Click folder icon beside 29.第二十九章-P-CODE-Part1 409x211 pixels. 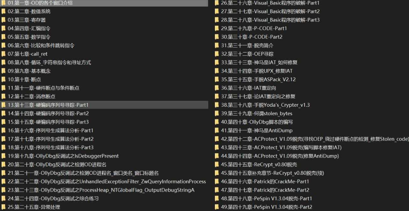pos(217,29)
